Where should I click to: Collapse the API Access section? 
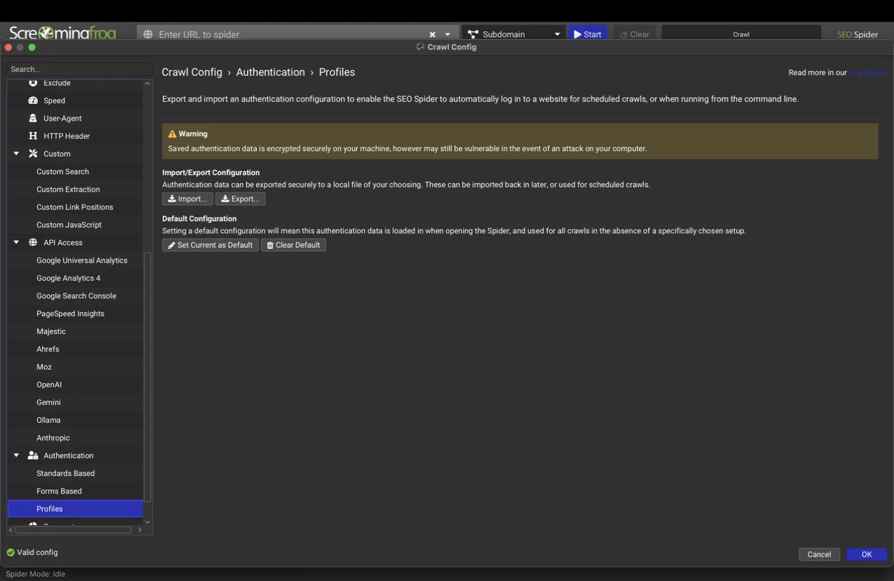16,243
